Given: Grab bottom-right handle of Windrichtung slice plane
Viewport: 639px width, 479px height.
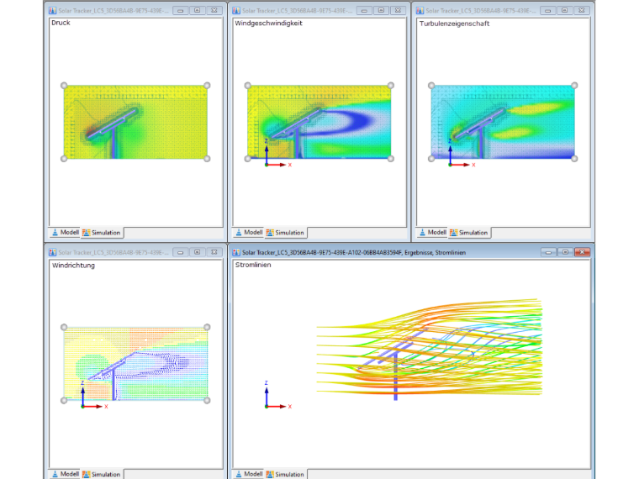Looking at the screenshot, I should pyautogui.click(x=207, y=400).
